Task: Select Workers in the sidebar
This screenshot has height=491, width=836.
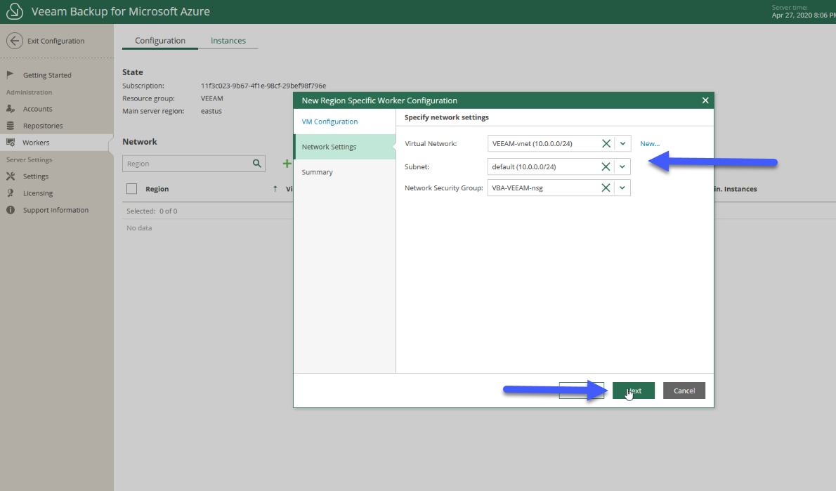Action: point(36,143)
